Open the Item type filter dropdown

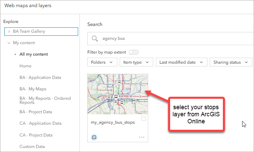tap(136, 62)
